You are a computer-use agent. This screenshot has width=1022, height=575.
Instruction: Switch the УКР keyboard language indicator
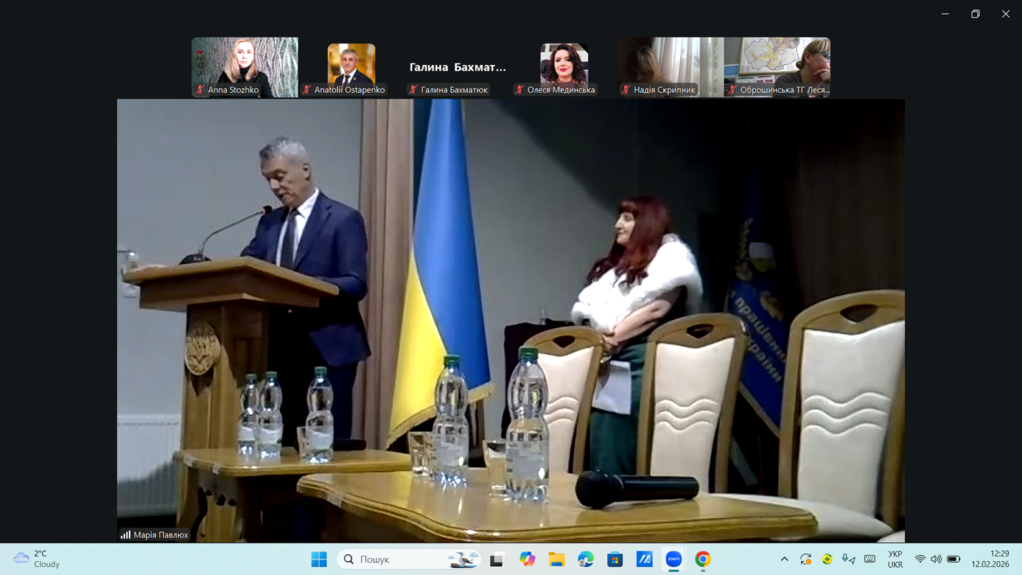coord(894,559)
